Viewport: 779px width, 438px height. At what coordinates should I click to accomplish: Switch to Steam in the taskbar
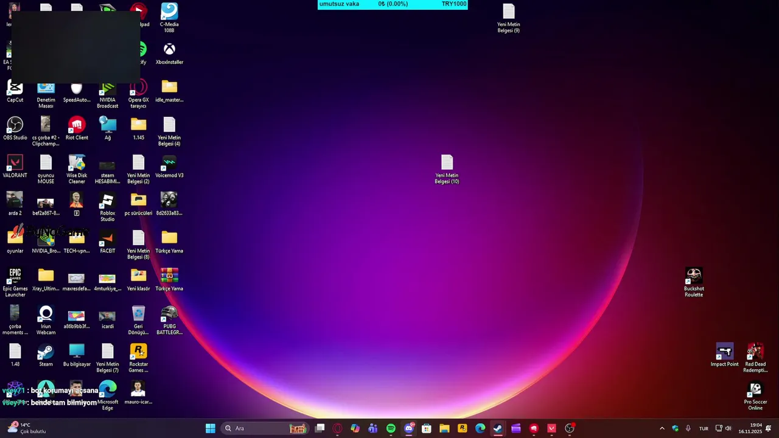click(x=498, y=428)
